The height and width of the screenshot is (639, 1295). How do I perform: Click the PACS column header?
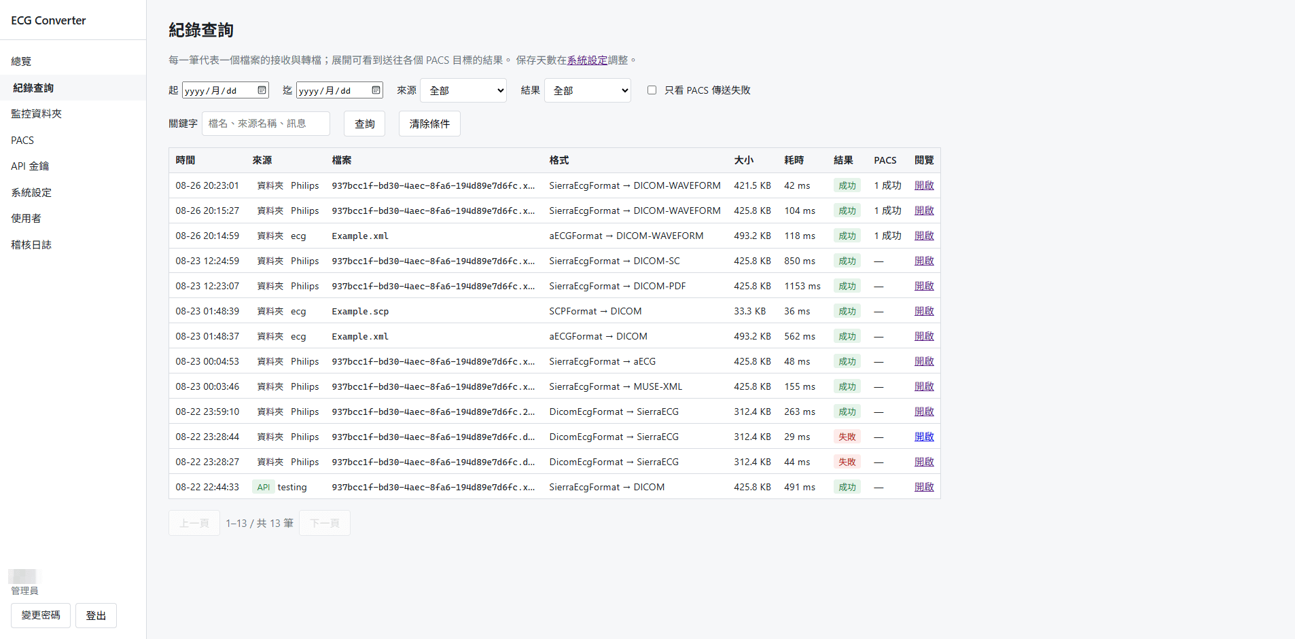click(885, 160)
